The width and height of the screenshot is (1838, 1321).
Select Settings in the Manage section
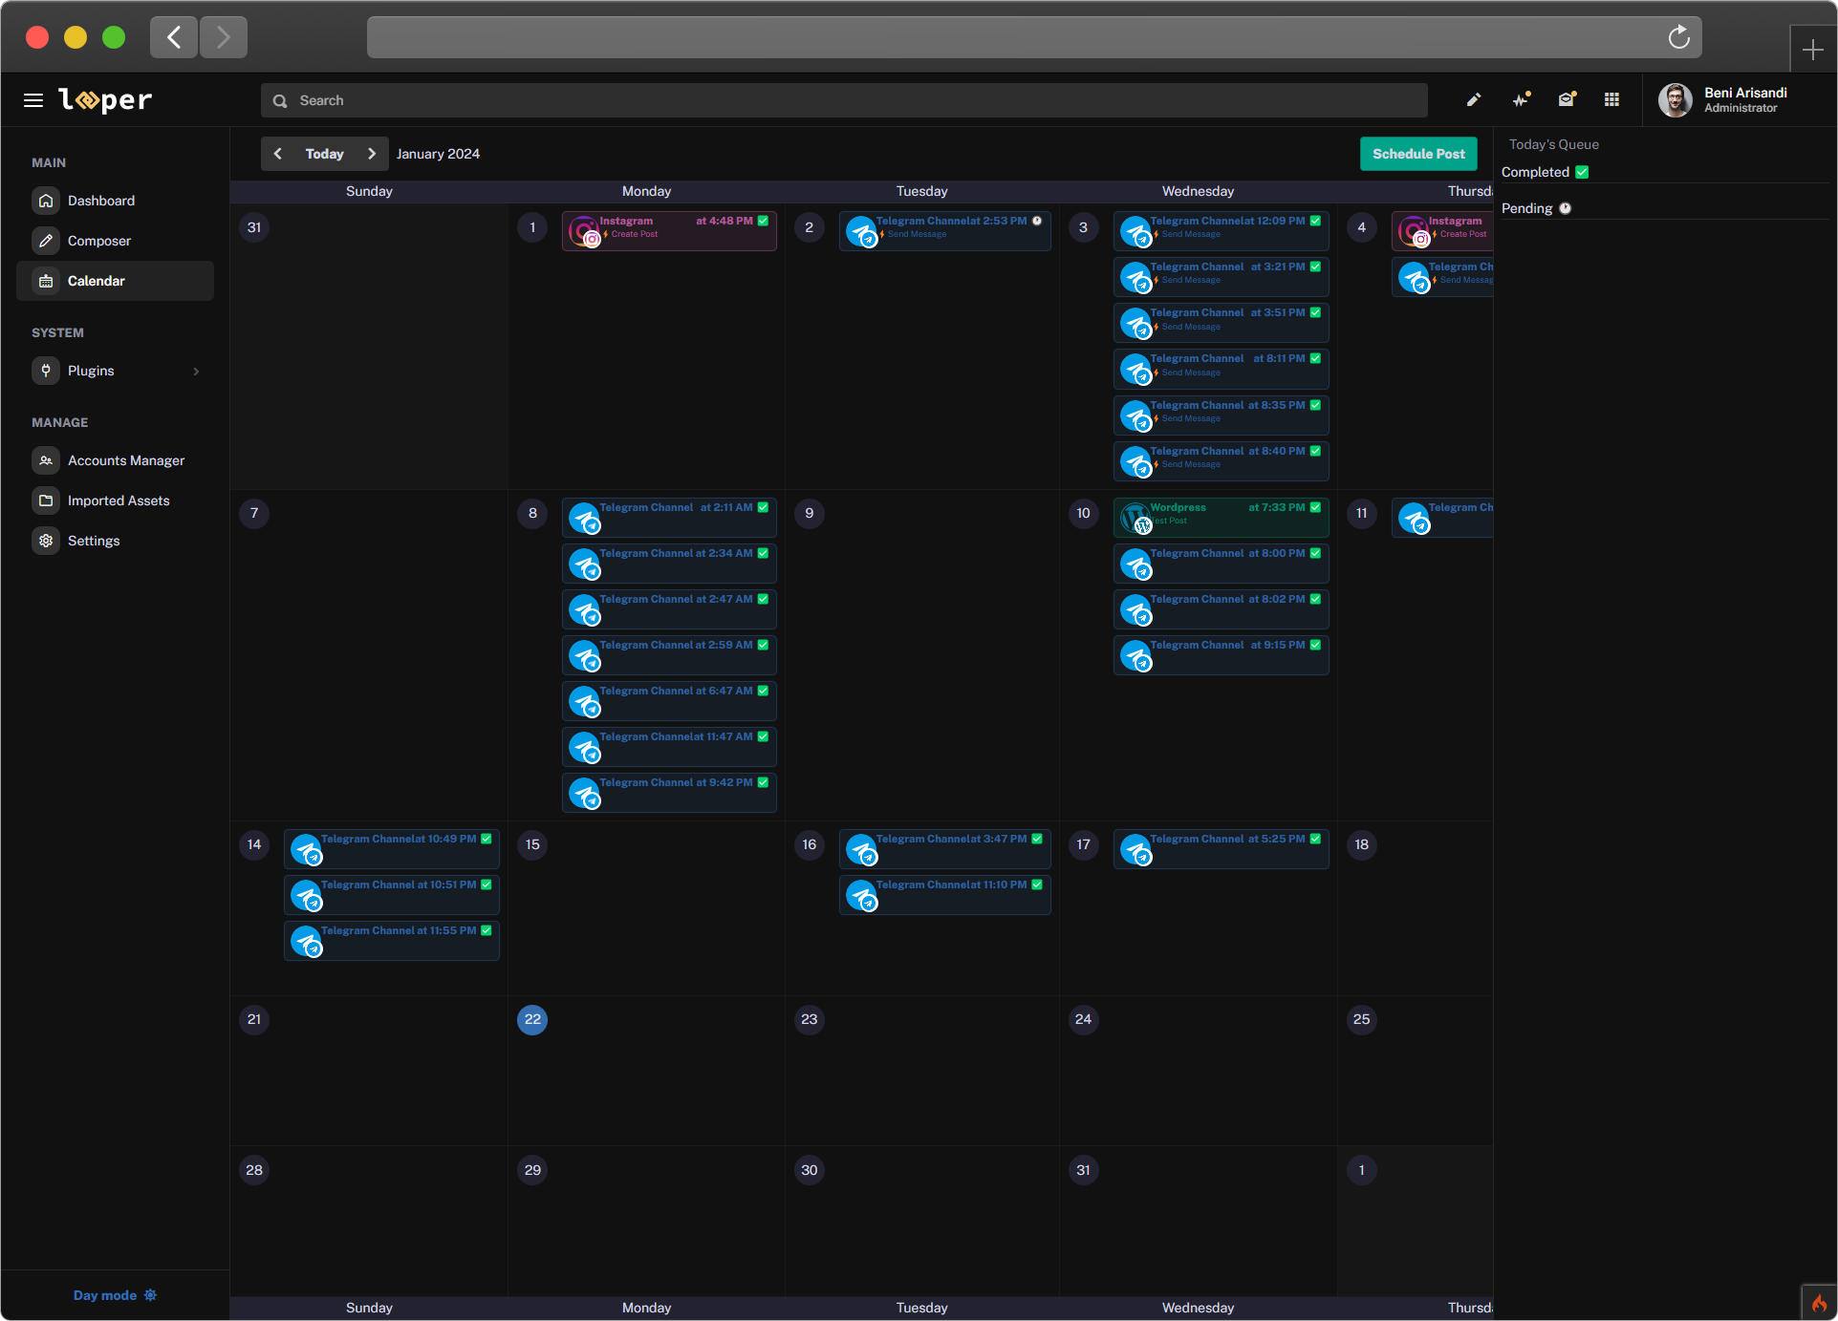[46, 541]
